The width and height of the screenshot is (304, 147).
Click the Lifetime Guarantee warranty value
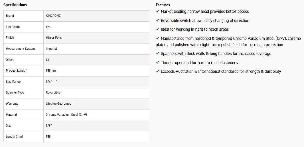point(58,103)
